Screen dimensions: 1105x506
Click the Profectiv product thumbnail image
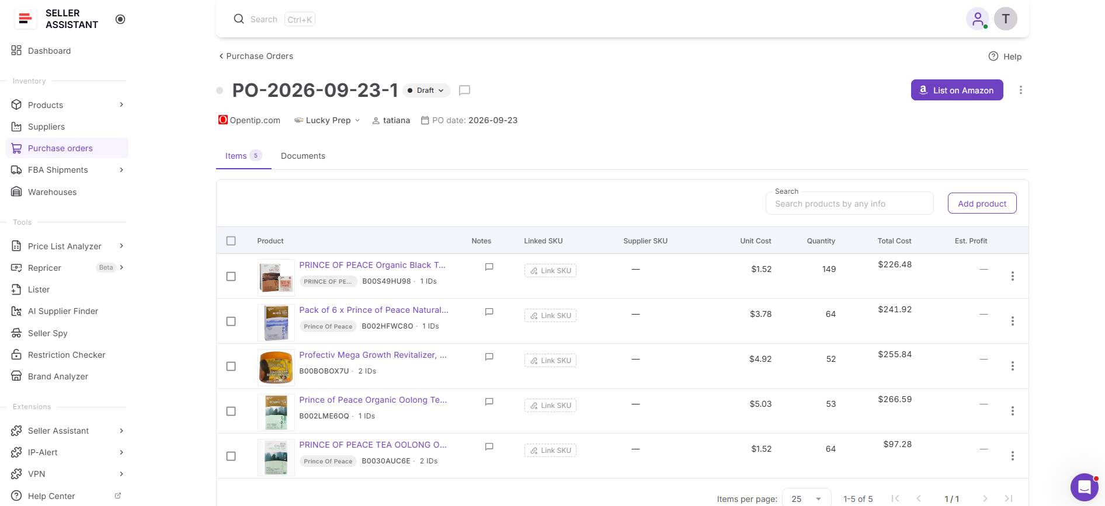point(276,367)
